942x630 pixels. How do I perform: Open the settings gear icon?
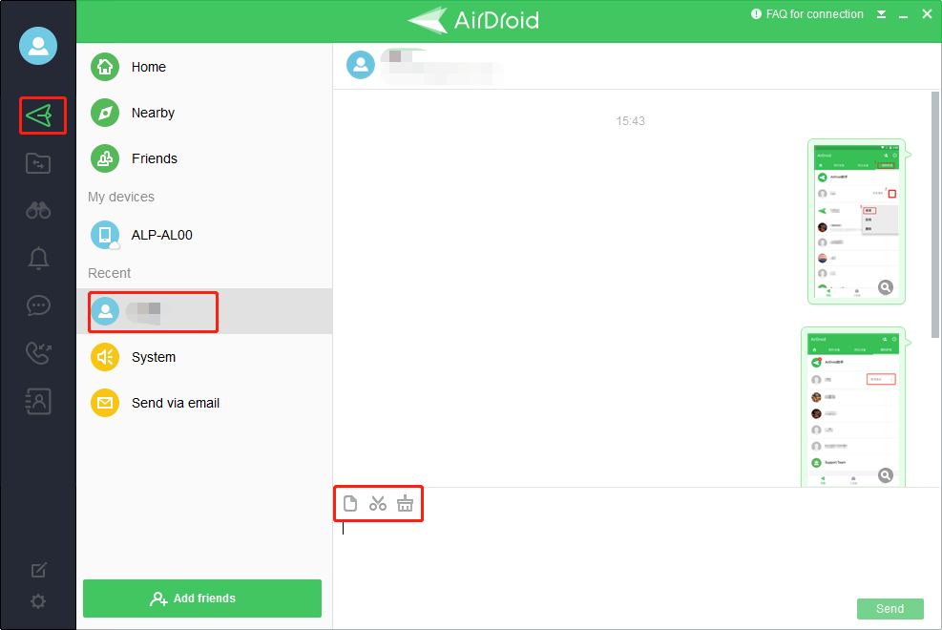click(38, 601)
